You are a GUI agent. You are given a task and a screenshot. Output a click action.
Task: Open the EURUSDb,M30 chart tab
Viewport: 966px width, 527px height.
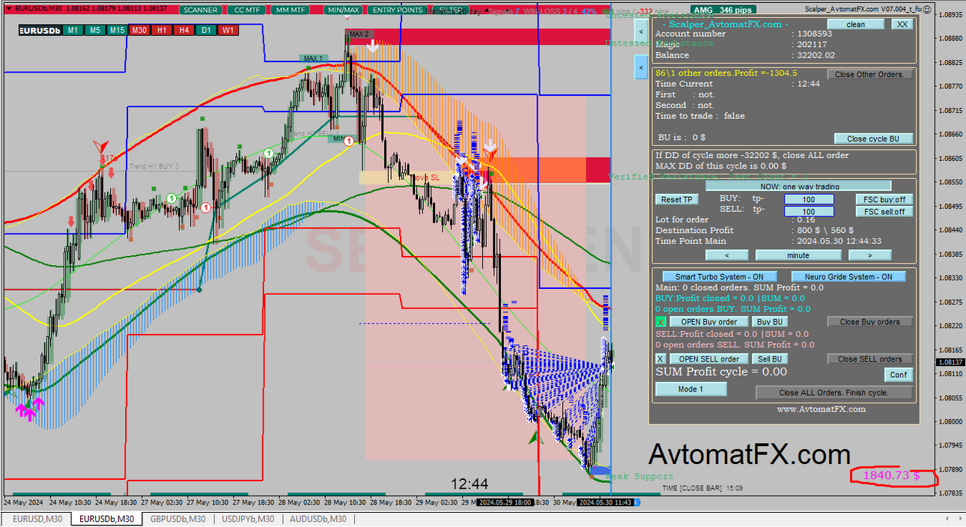106,519
